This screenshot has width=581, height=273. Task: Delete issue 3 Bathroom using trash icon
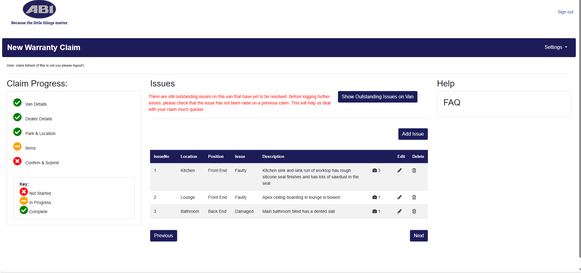tap(414, 211)
